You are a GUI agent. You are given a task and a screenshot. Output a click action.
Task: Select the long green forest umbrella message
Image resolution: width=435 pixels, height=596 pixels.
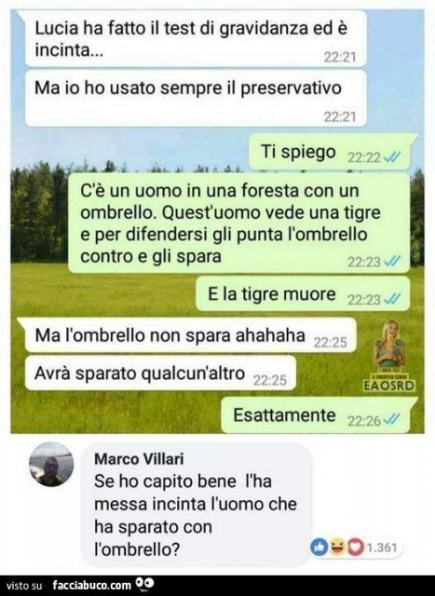(x=239, y=223)
